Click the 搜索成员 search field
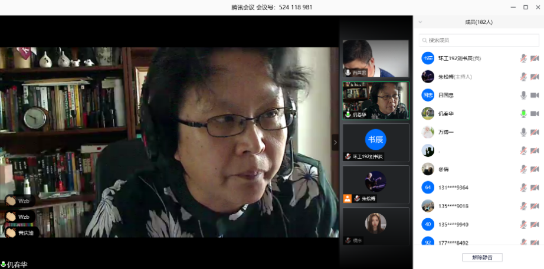The width and height of the screenshot is (544, 269). [479, 40]
